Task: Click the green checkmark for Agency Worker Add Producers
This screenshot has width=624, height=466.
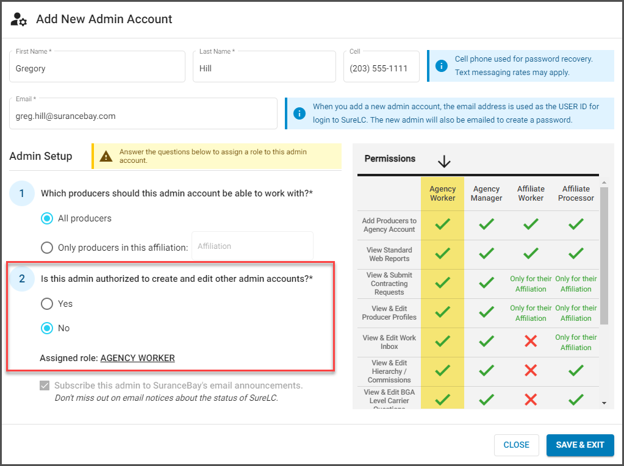Action: click(443, 225)
